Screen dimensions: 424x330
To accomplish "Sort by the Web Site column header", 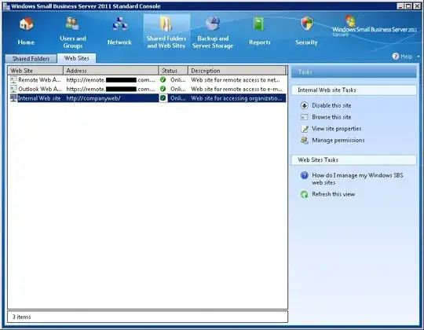I will [x=35, y=71].
